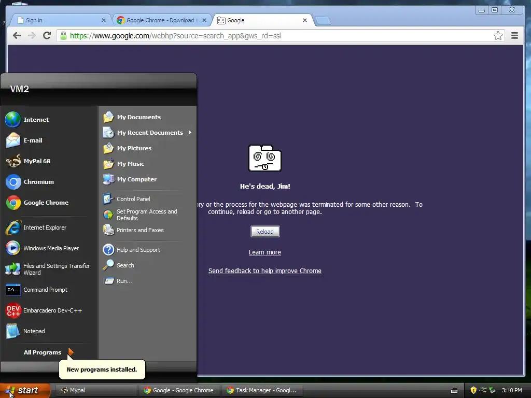The width and height of the screenshot is (531, 398).
Task: Click the dead tab sad-folder icon
Action: point(265,158)
